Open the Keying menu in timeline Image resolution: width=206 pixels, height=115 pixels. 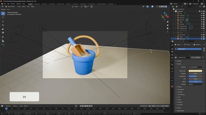click(15, 106)
